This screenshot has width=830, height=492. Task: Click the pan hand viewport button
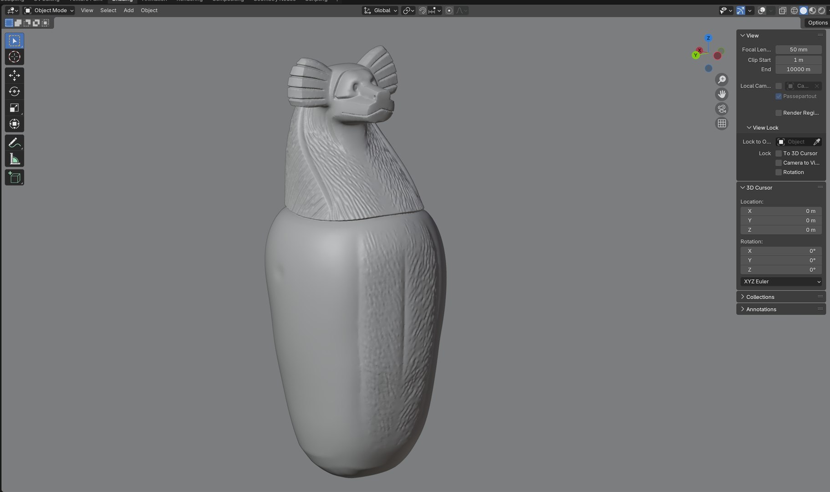coord(722,94)
